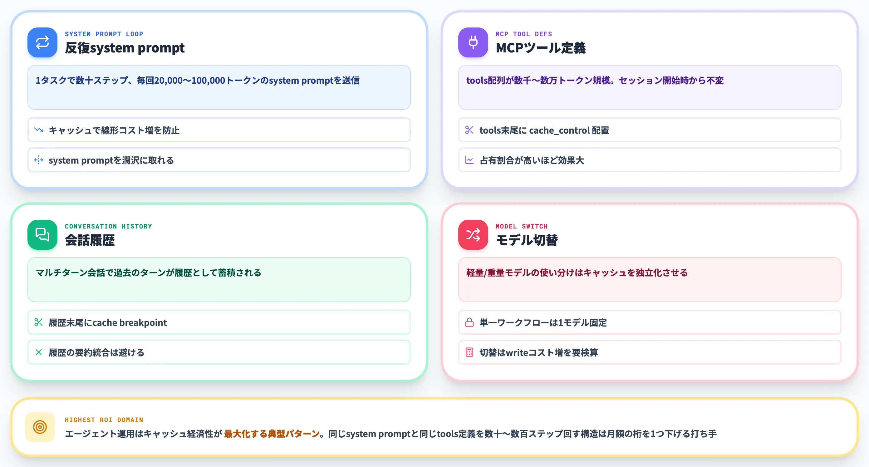Viewport: 869px width, 467px height.
Task: Select the SYSTEM PROMPT LOOP label
Action: click(x=104, y=34)
